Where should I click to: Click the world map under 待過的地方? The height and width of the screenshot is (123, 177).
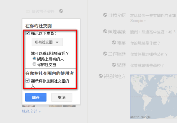tap(153, 97)
